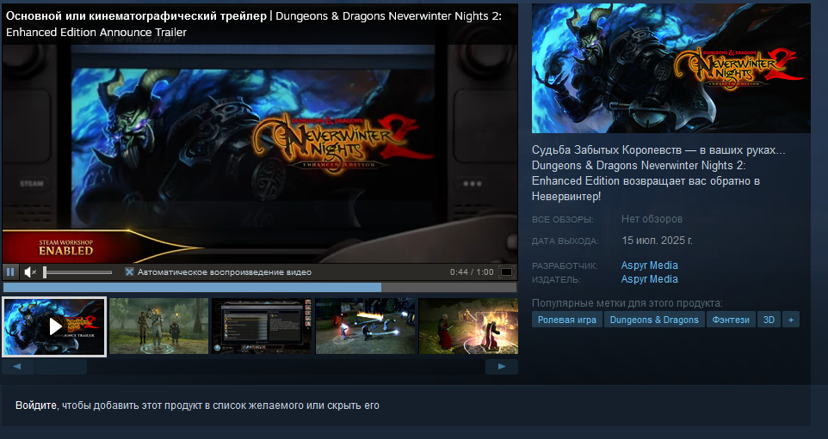Click the 'Войдите' sign-in link
This screenshot has width=828, height=439.
click(35, 405)
